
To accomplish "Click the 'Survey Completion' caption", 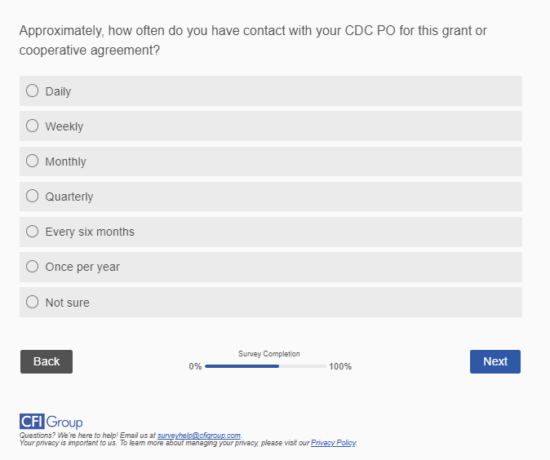I will 269,354.
